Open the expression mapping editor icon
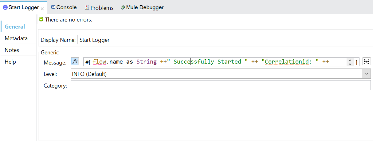Viewport: 373px width, 141px height. 366,61
